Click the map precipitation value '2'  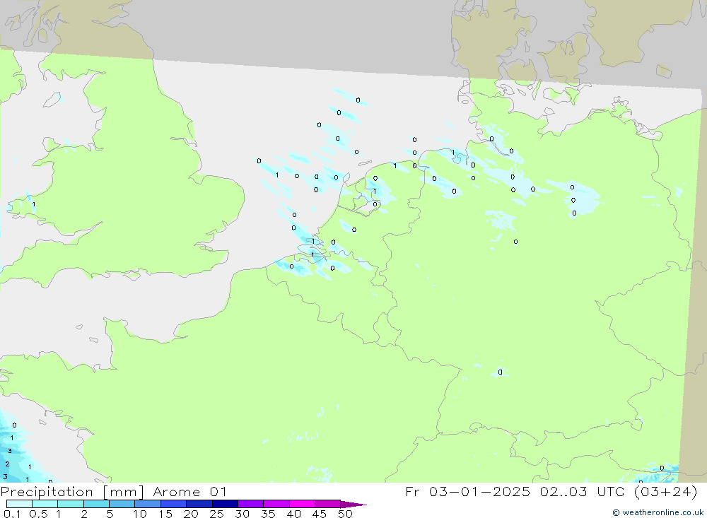pyautogui.click(x=7, y=464)
